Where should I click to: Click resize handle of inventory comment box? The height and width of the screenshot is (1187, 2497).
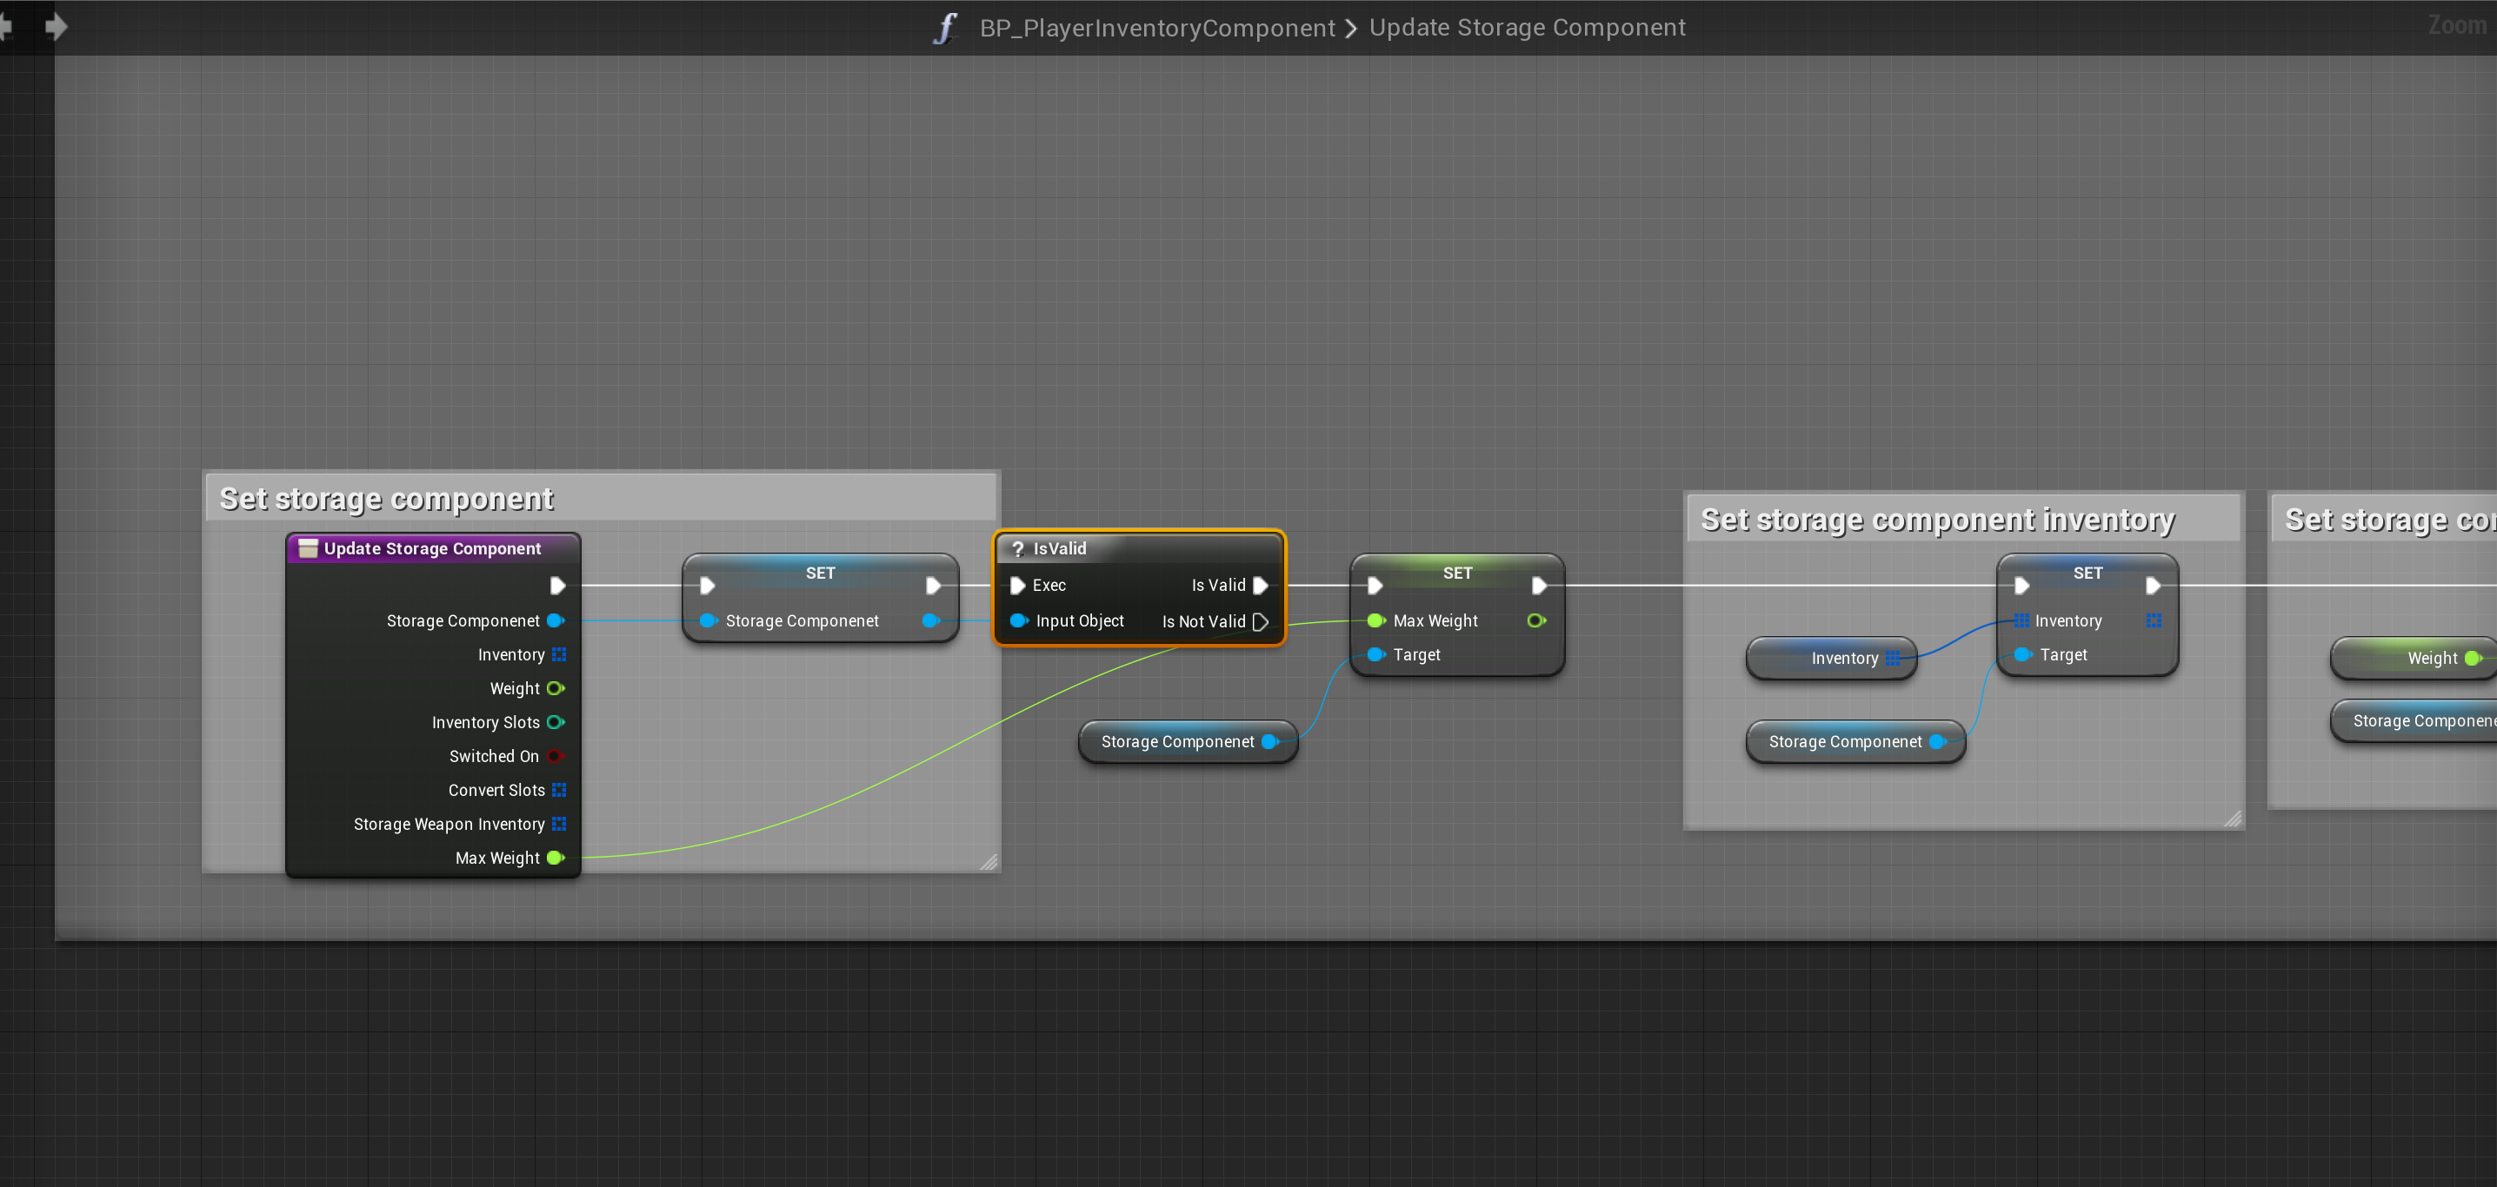point(2233,819)
